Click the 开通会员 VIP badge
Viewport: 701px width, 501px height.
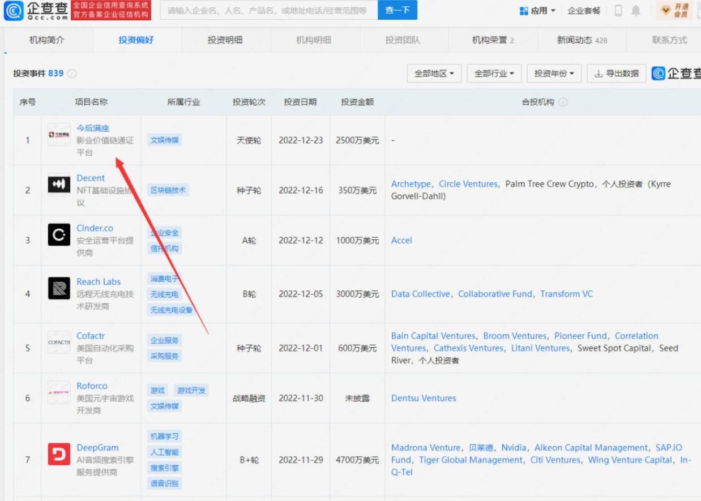pos(673,10)
